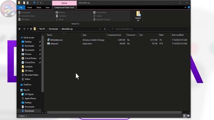Screen dimensions: 214x120
Task: Click the Extract all button
Action: pyautogui.click(x=138, y=16)
